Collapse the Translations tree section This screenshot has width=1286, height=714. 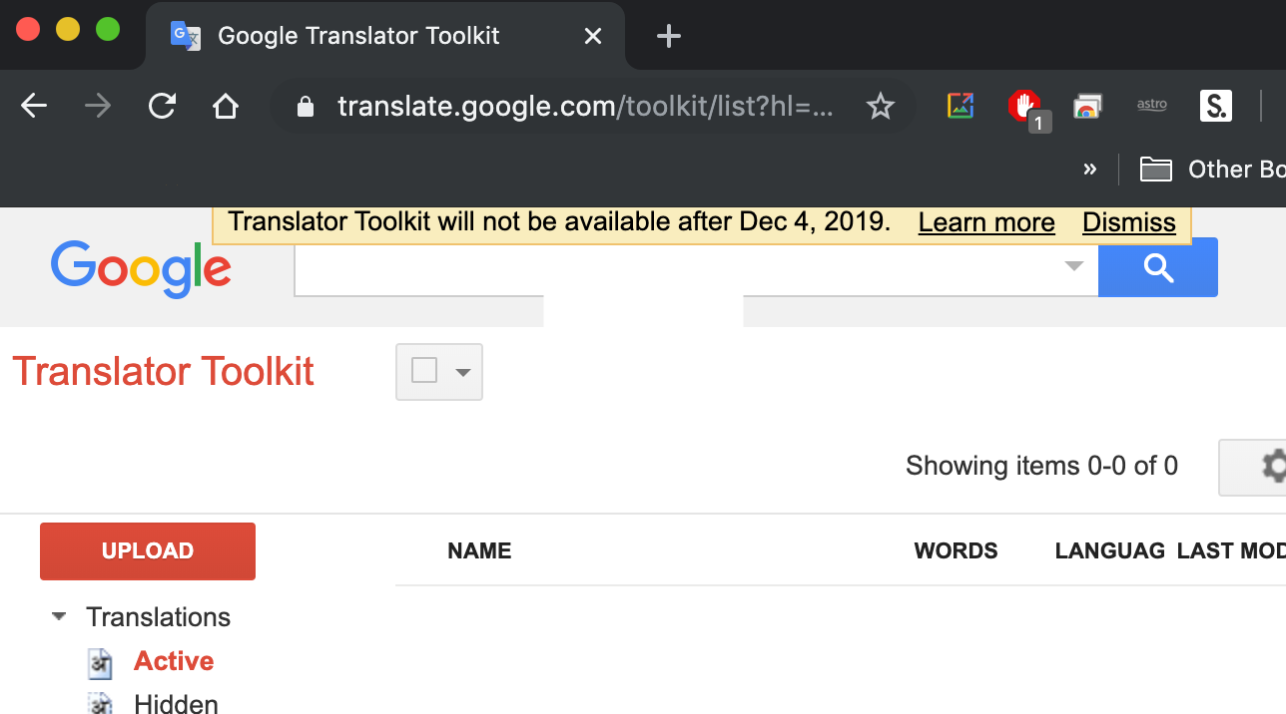pyautogui.click(x=60, y=617)
